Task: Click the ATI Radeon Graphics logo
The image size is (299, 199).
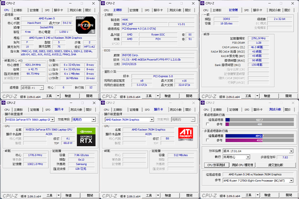Action: (185, 134)
